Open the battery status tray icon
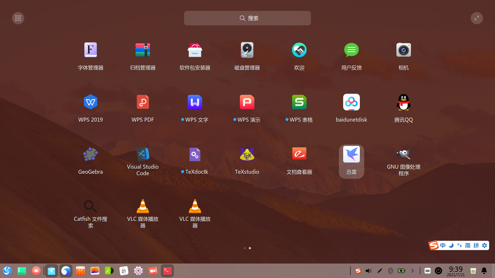The image size is (495, 278). tap(402, 271)
